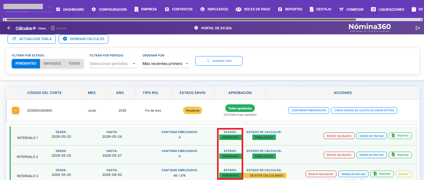This screenshot has height=180, width=424.
Task: Click the Portal de Ayuda help icon
Action: coord(196,28)
